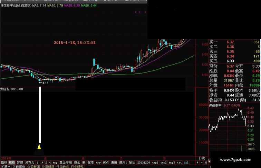Viewport: 261px width, 168px height.
Task: Click the 现价 current price value
Action: point(230,66)
